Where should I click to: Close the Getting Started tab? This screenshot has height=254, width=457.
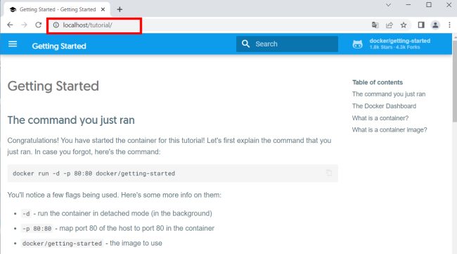[x=103, y=9]
